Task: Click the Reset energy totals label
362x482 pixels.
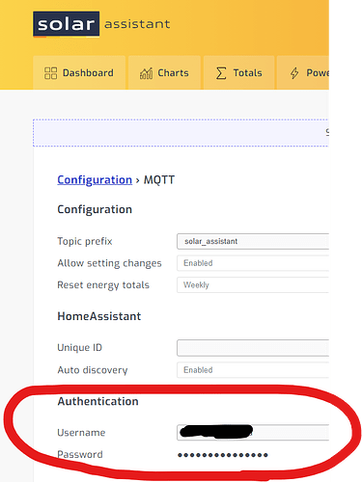Action: coord(103,285)
